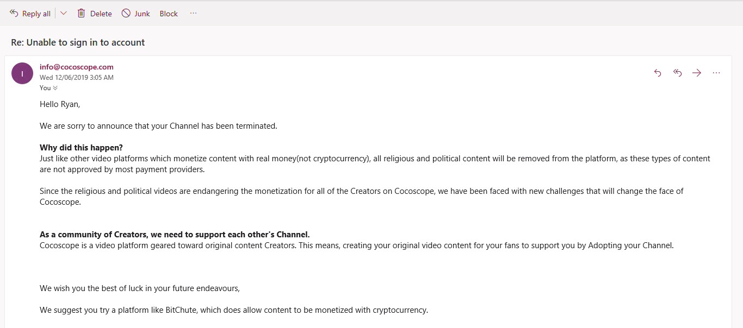The image size is (743, 328).
Task: Click the Reply all button in top toolbar
Action: 30,14
